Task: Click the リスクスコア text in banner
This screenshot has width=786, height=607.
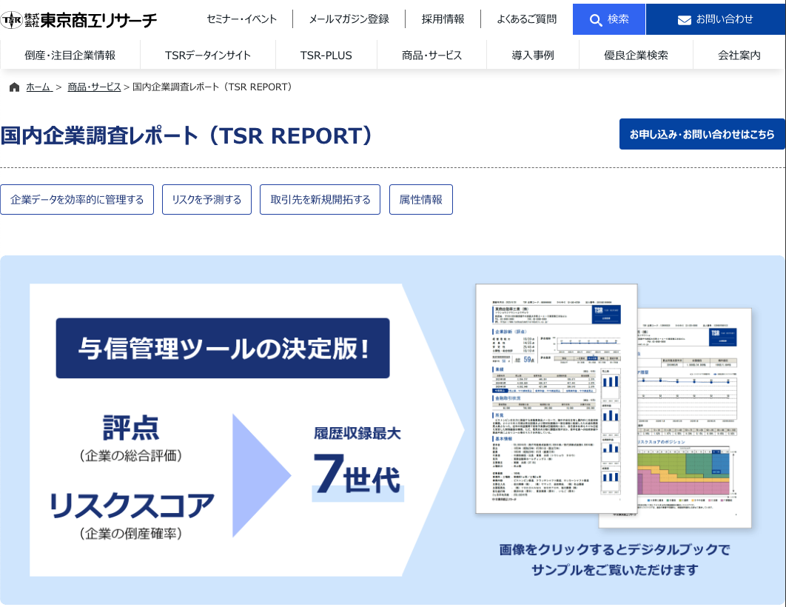Action: pyautogui.click(x=131, y=506)
